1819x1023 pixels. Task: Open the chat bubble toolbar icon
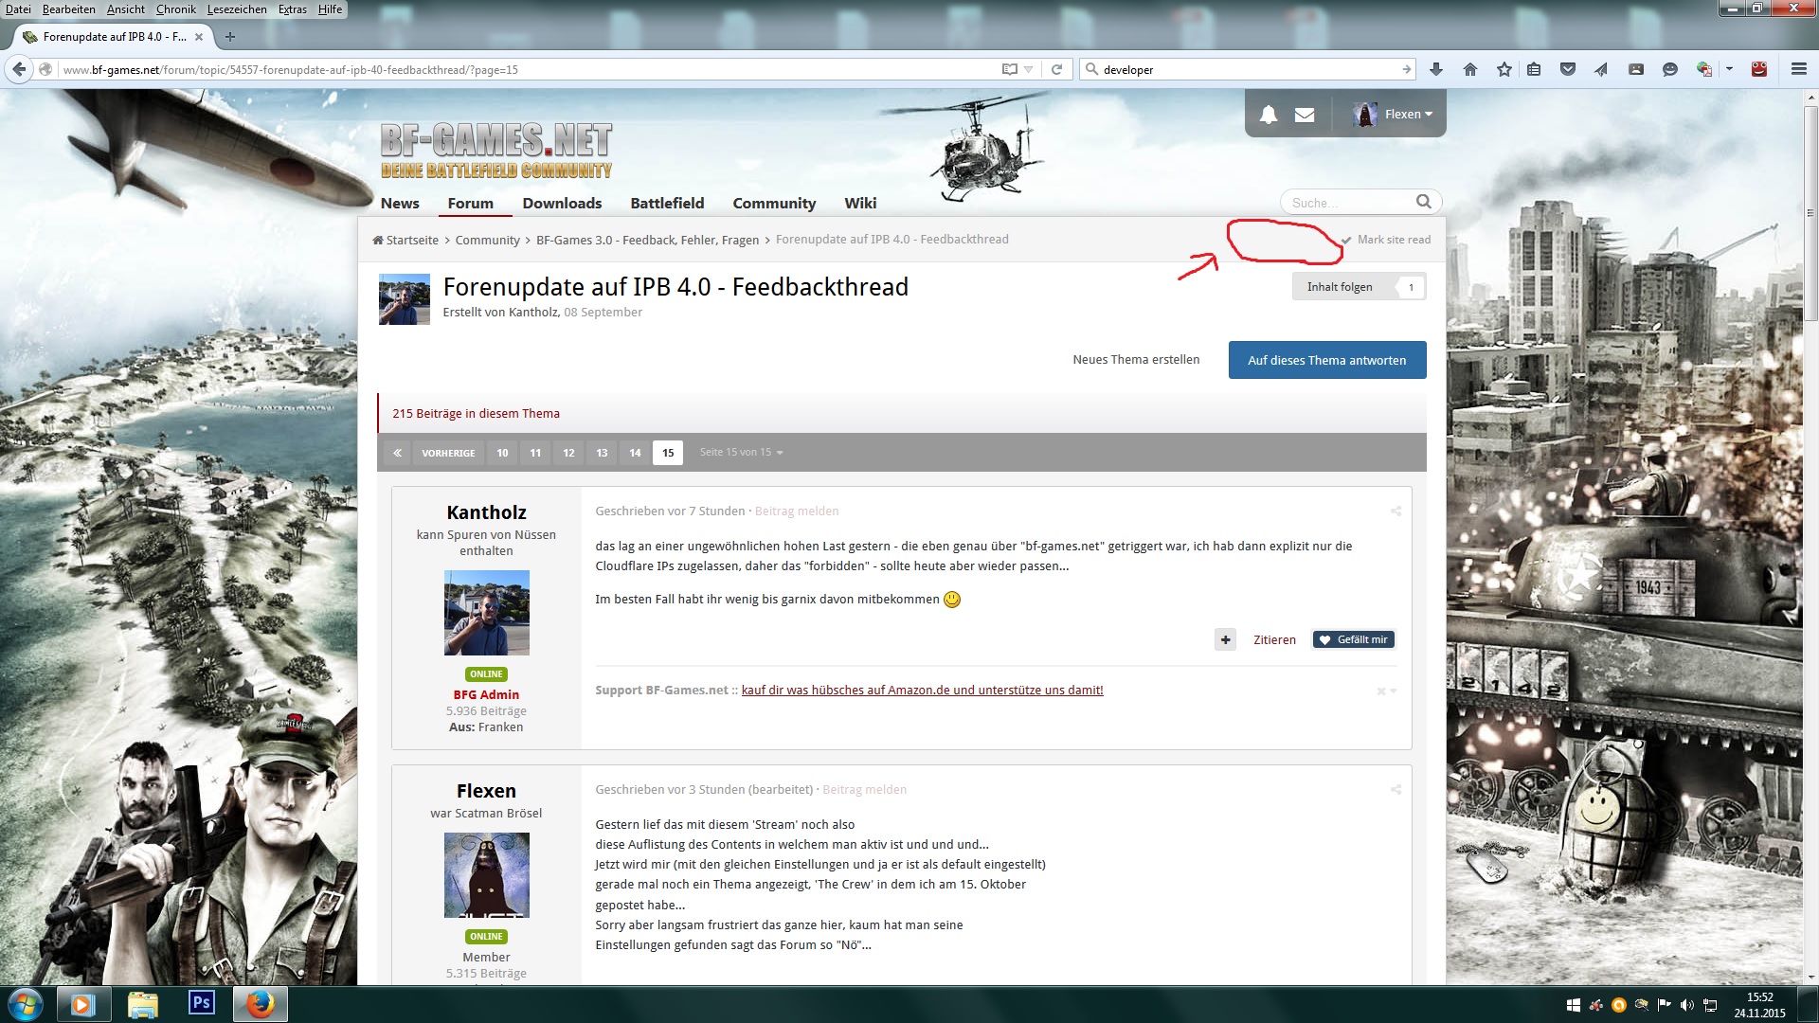(x=1670, y=69)
